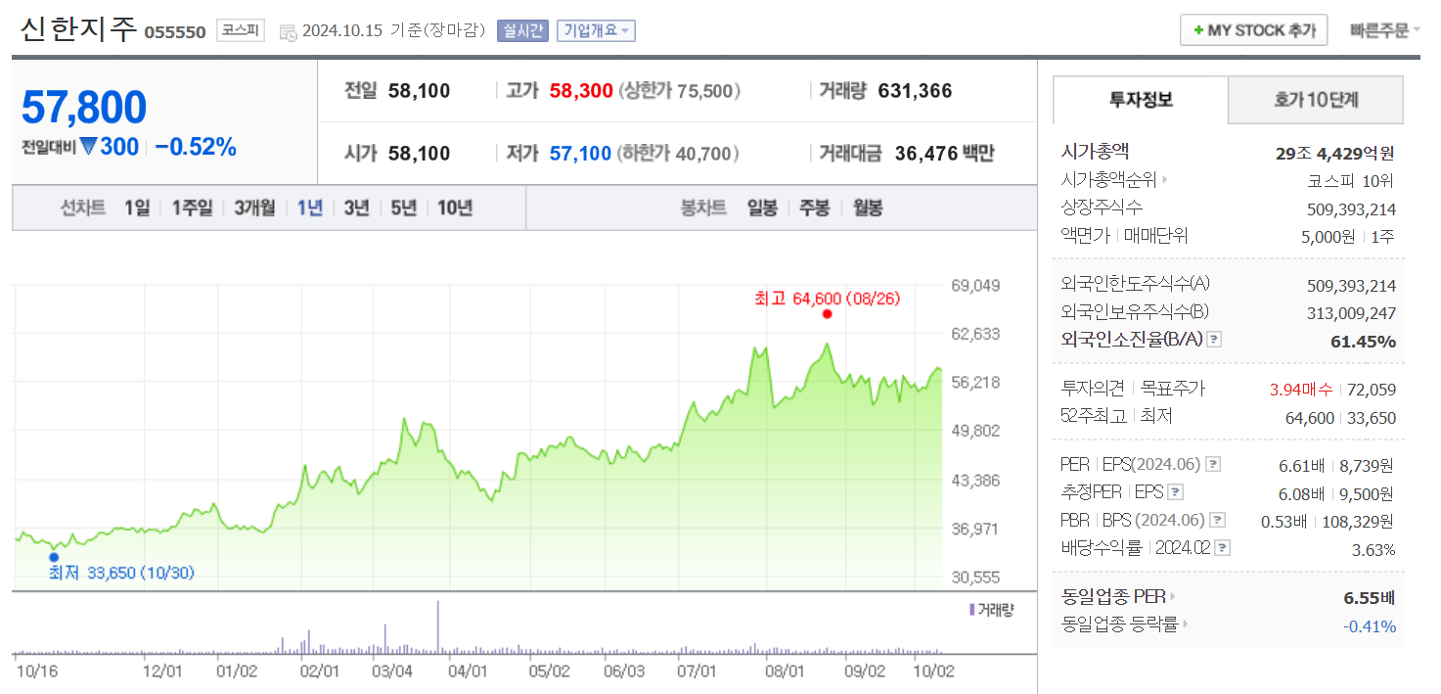Click the 상한가 75,500 text
1441x694 pixels.
(x=680, y=91)
